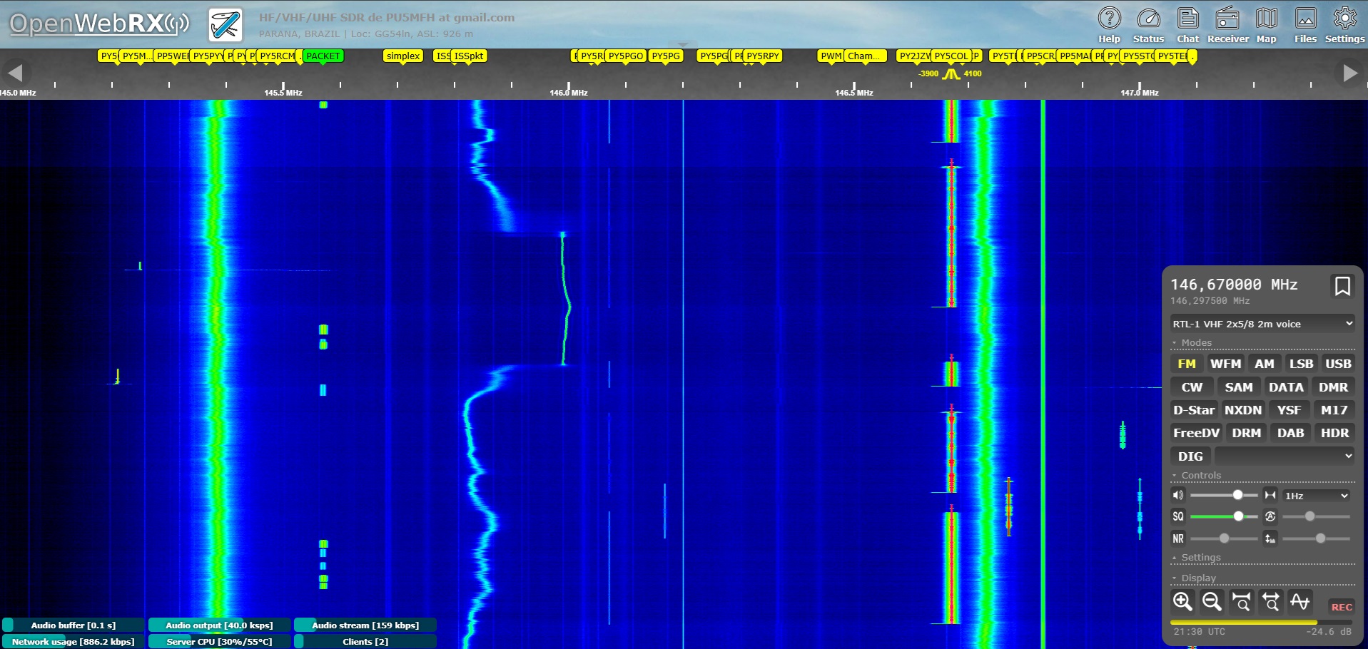This screenshot has height=649, width=1368.
Task: Open the RTL-1 VHF profile dropdown
Action: click(1262, 324)
